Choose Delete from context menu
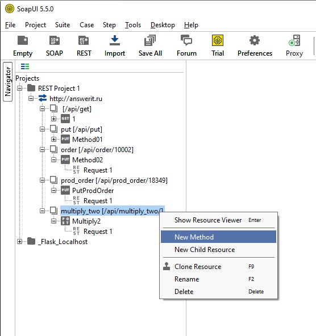 [218, 291]
